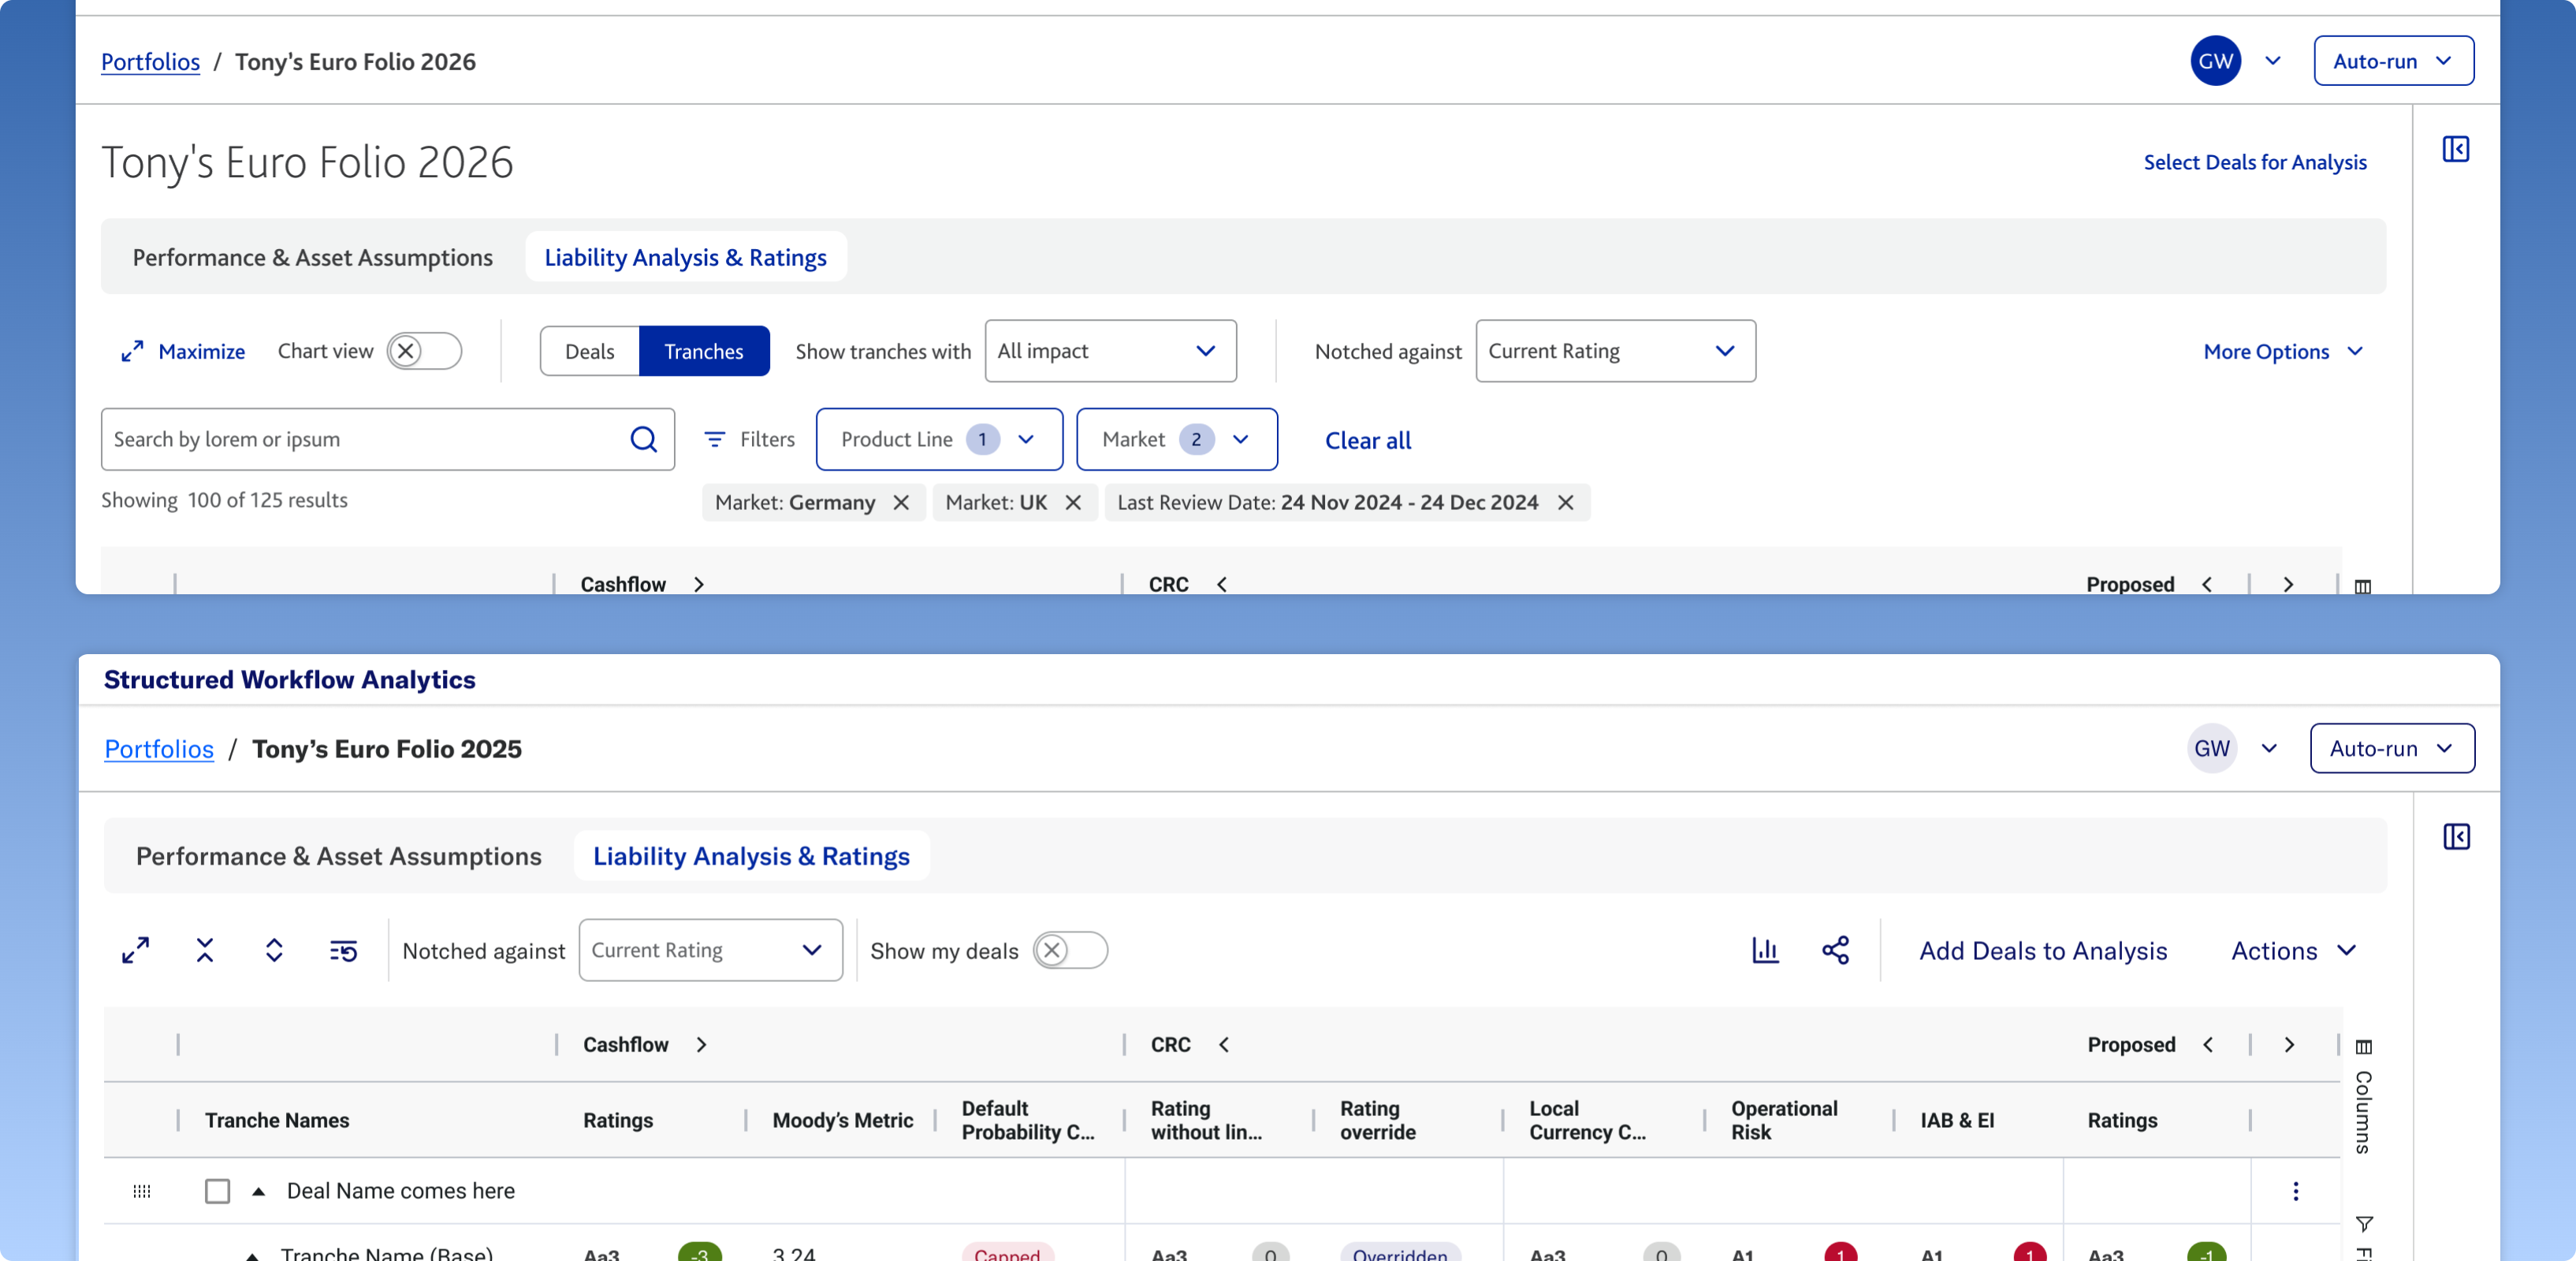Screen dimensions: 2576x1261
Task: Click the reset layout icon
Action: (343, 950)
